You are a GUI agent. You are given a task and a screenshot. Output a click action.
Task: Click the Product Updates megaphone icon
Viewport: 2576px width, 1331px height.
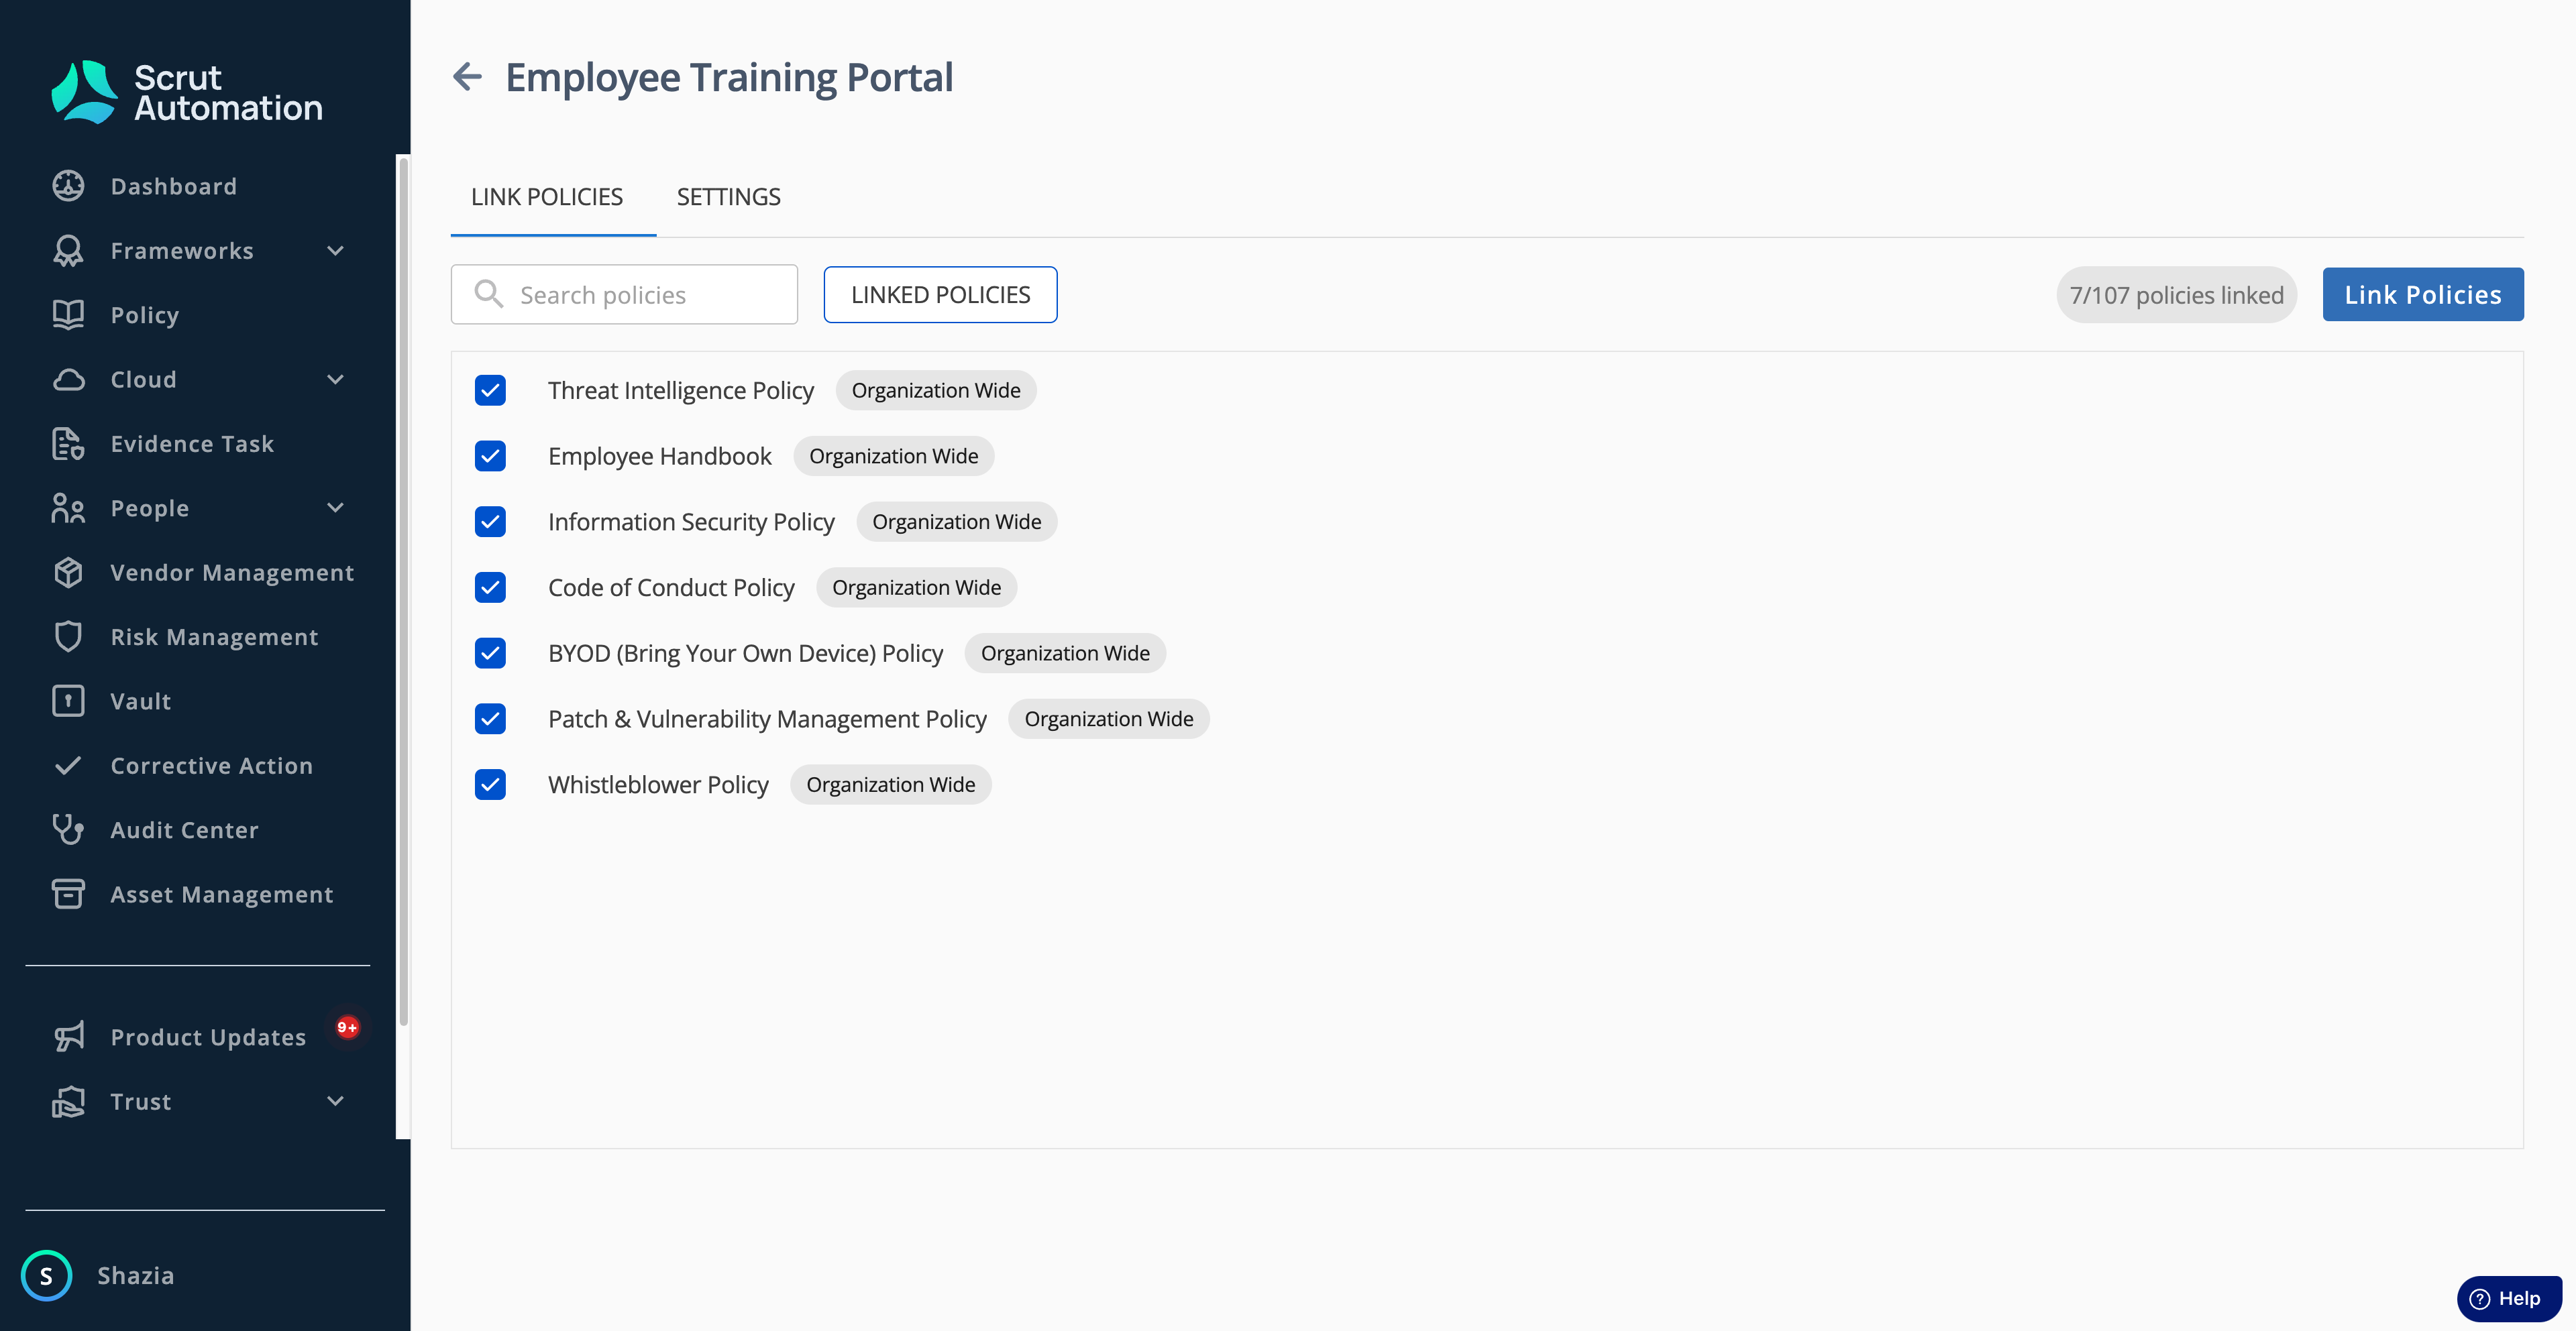pos(68,1037)
